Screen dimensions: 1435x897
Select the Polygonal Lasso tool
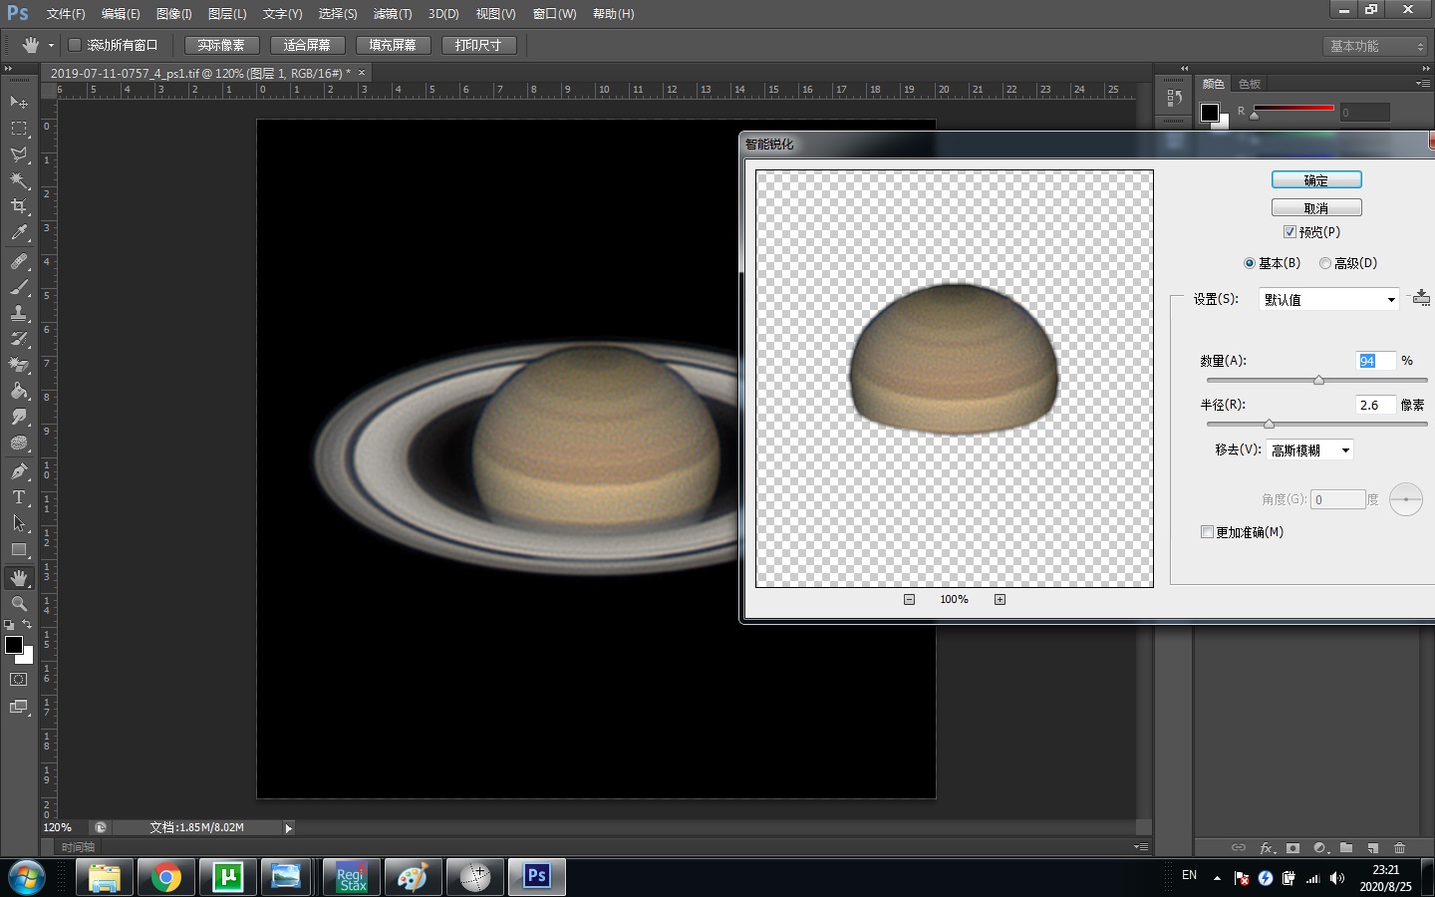click(19, 154)
